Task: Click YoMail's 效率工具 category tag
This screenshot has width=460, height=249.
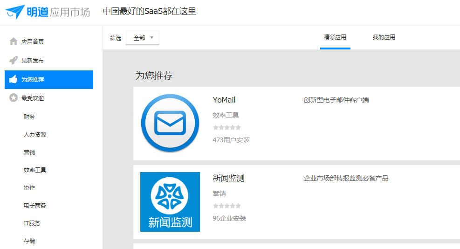Action: (x=226, y=115)
